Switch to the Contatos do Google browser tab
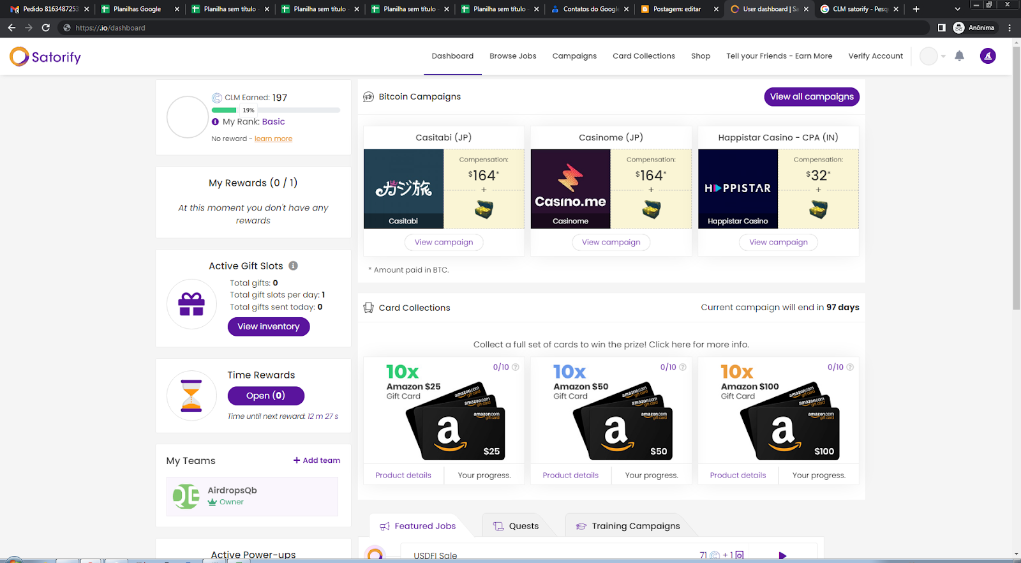Image resolution: width=1021 pixels, height=563 pixels. coord(591,9)
